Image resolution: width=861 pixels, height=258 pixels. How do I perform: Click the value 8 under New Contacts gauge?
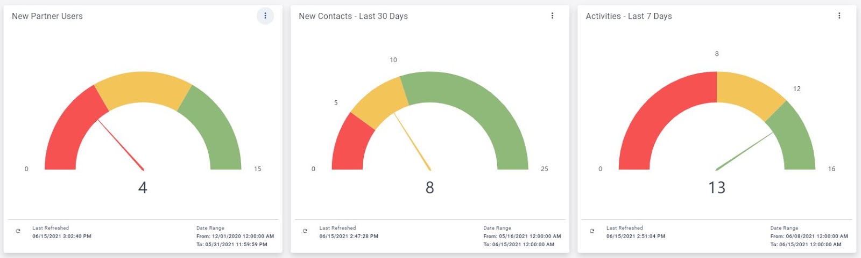(429, 188)
